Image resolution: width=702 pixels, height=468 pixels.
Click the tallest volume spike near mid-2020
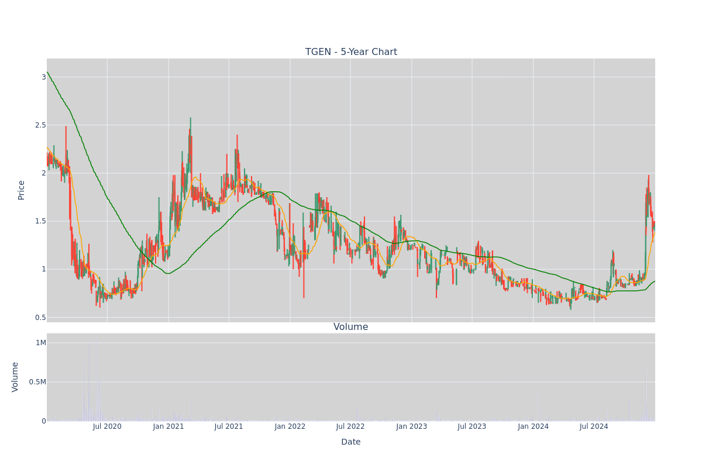(96, 379)
